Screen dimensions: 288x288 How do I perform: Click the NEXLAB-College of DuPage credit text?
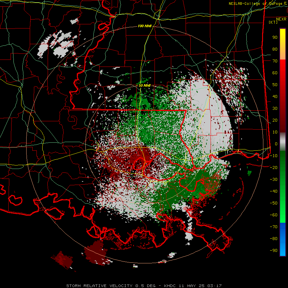(255, 4)
